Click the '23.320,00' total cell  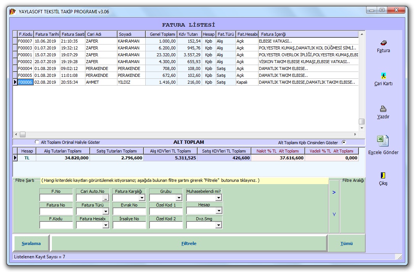(161, 55)
